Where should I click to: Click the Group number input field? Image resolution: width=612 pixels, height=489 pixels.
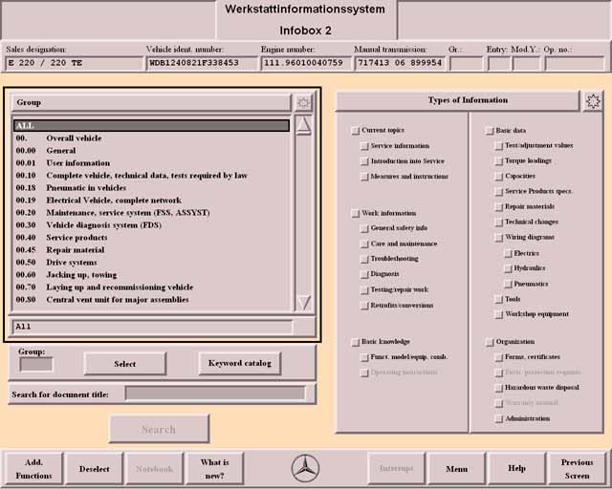point(36,364)
